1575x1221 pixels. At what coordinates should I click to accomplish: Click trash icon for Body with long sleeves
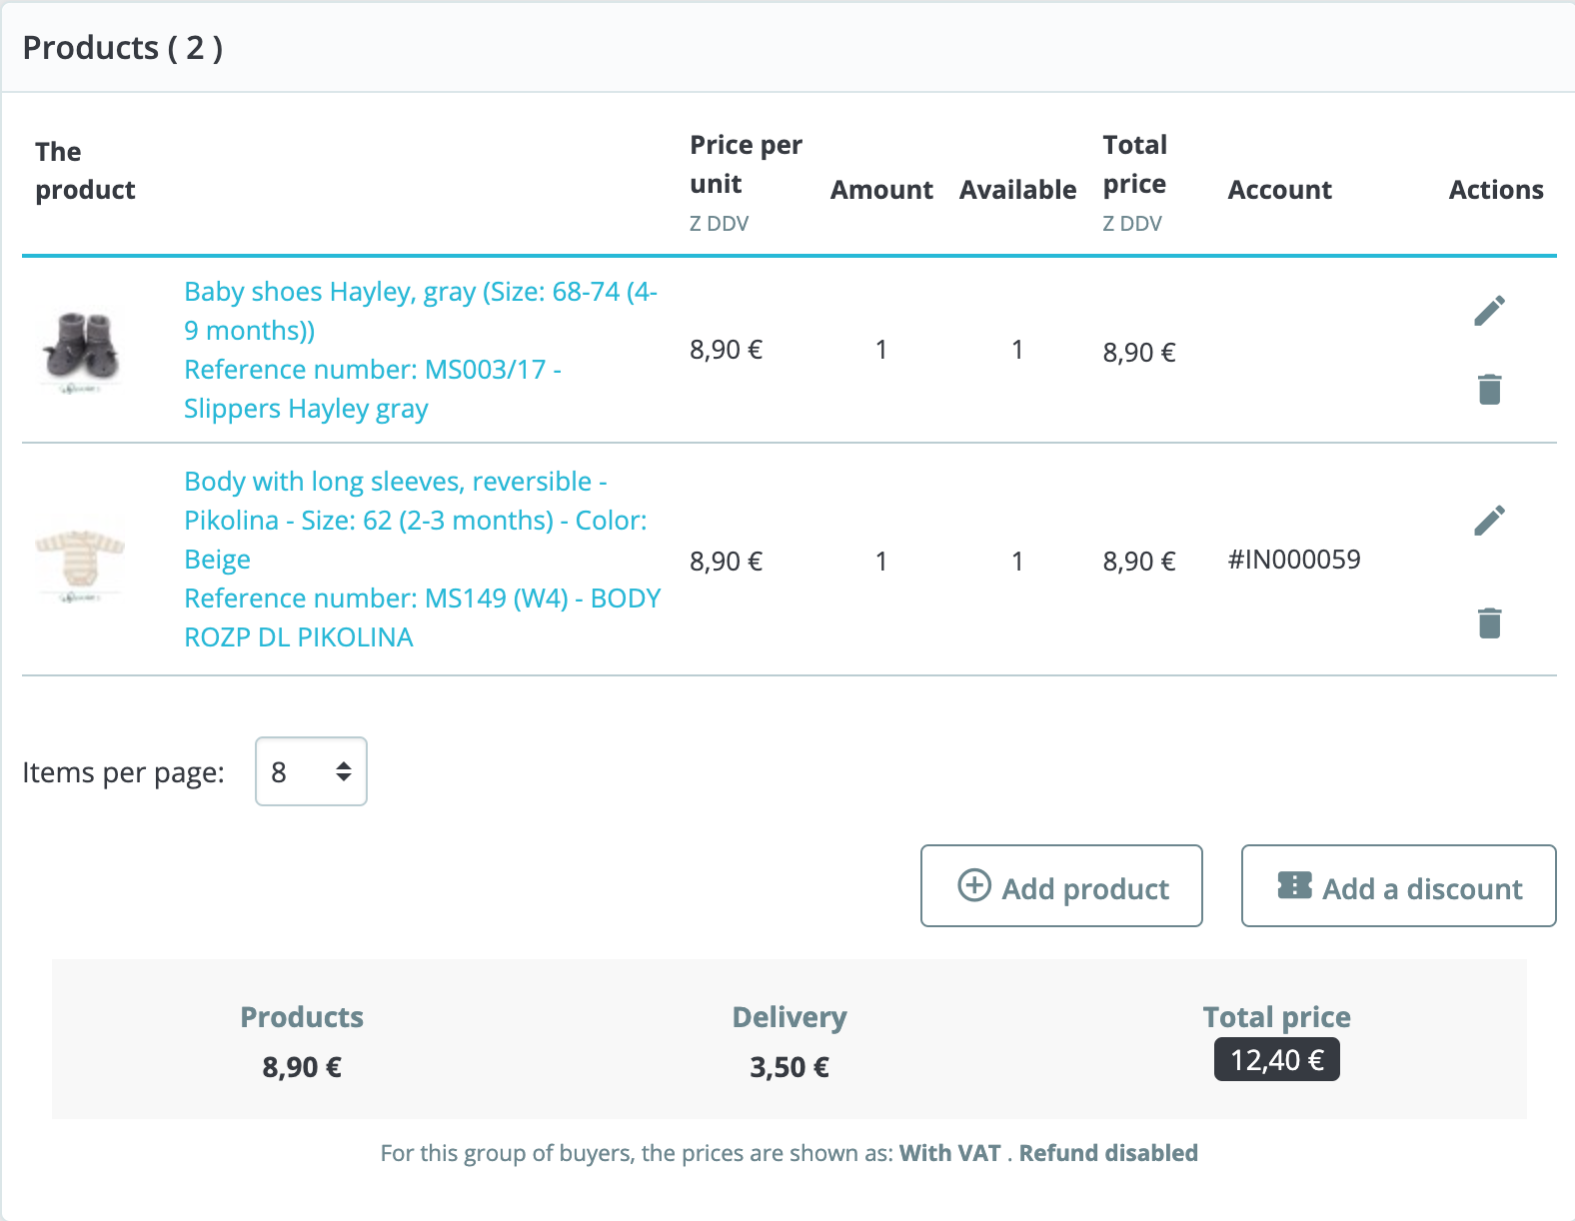tap(1489, 622)
